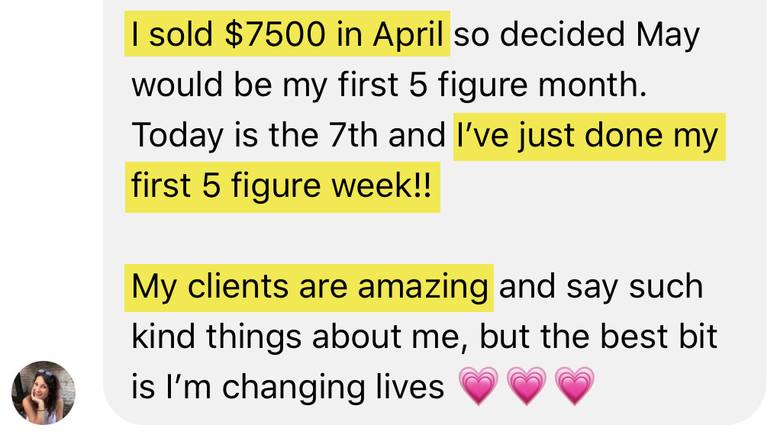Click the highlighted "I sold $7500 in April" text
777x438 pixels.
click(x=288, y=34)
